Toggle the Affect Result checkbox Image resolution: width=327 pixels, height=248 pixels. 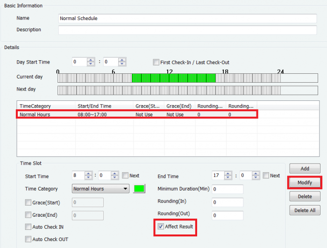161,227
